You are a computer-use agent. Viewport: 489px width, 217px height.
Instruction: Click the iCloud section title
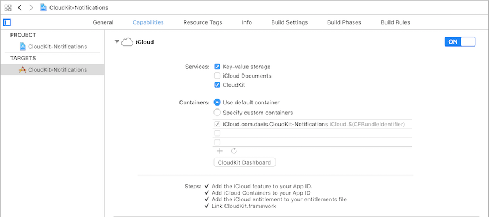coord(145,42)
